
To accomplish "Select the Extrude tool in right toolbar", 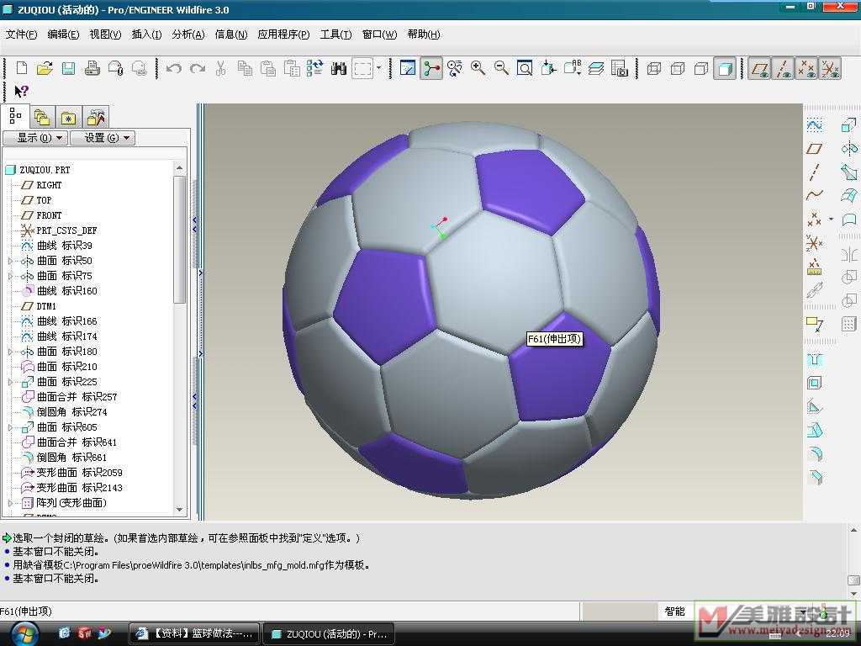I will pyautogui.click(x=848, y=124).
